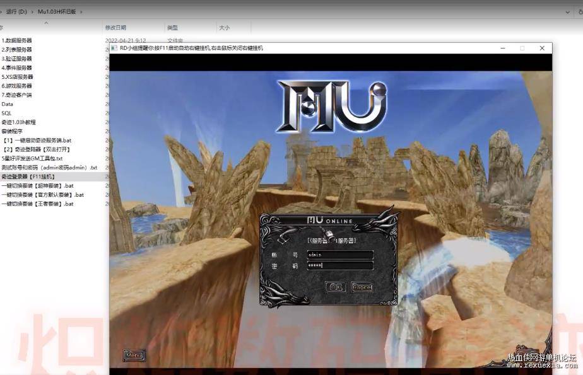Maximize the RD小组 game window
583x375 pixels.
click(x=522, y=48)
